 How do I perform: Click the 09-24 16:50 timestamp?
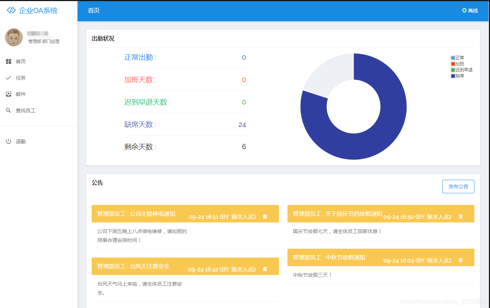point(399,217)
